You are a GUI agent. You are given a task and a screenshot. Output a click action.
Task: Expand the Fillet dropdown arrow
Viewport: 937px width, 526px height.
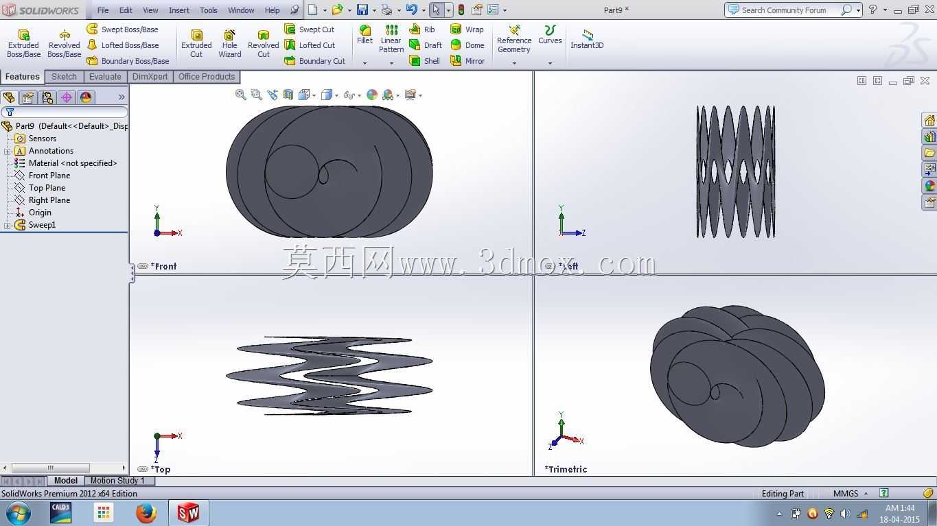pyautogui.click(x=365, y=63)
